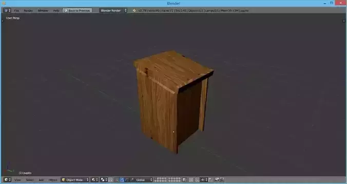The image size is (347, 184).
Task: Render OpenGL animation clapper icon
Action: (x=222, y=180)
